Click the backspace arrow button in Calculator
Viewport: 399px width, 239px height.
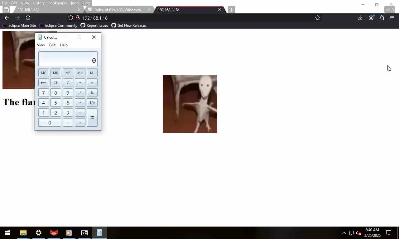(43, 83)
